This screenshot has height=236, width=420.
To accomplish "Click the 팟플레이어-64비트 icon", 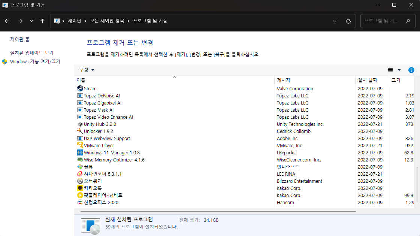I will (x=80, y=195).
